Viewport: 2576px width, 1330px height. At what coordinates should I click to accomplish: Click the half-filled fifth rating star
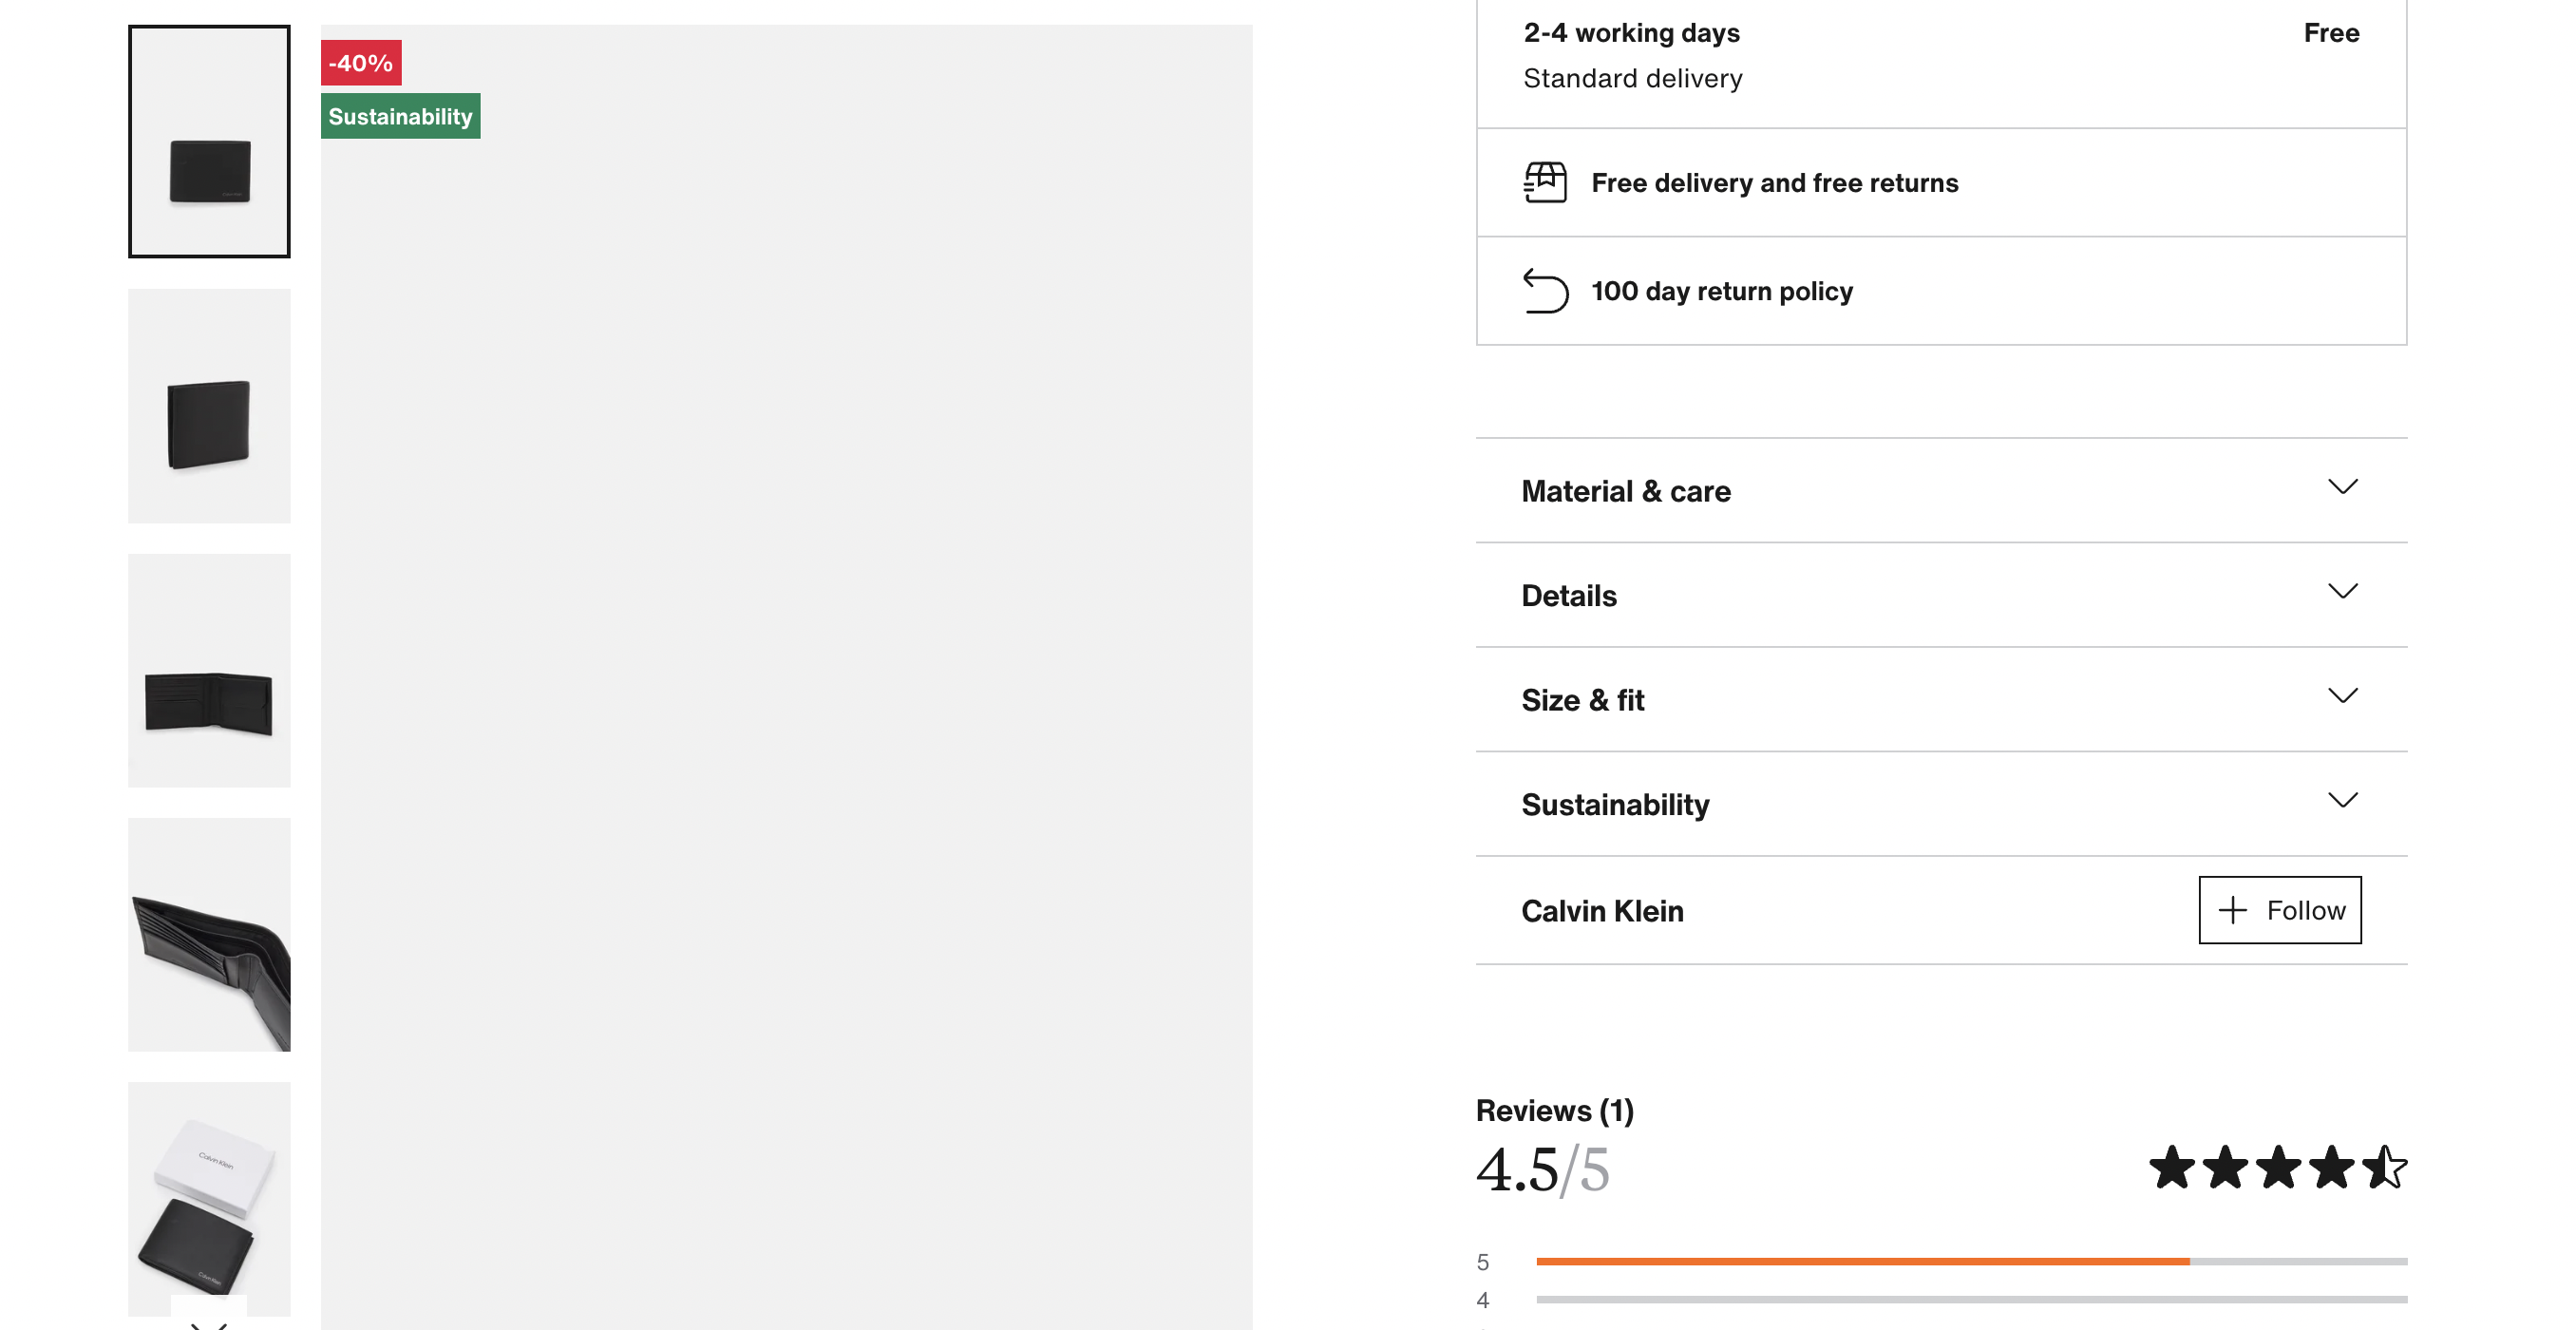point(2384,1167)
